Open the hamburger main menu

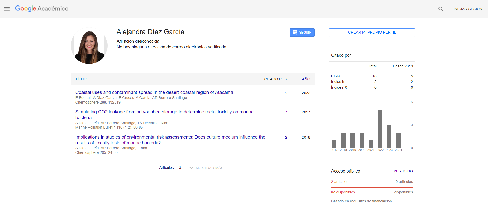[7, 9]
